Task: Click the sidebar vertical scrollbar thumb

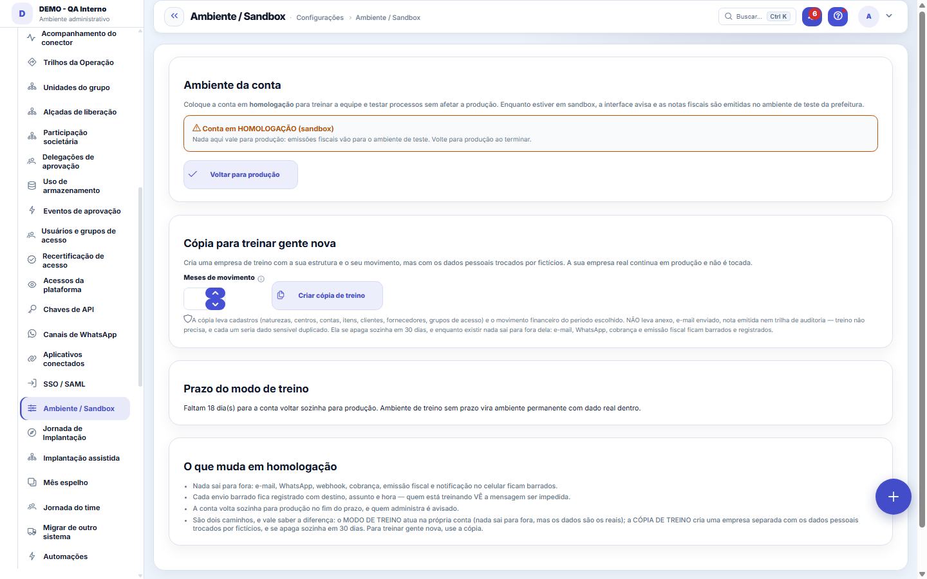Action: coord(140,286)
